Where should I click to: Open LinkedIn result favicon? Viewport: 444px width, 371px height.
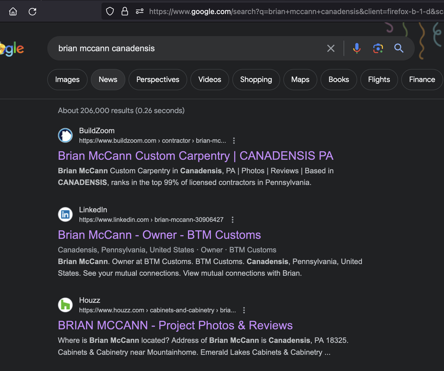pos(65,214)
